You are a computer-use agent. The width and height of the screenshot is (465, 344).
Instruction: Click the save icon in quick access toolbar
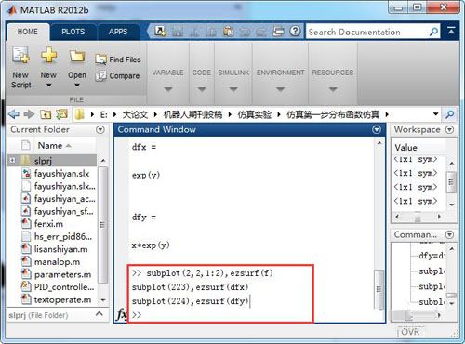coord(178,32)
